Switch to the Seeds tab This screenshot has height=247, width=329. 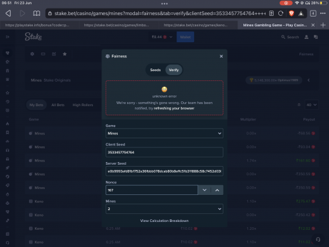(x=155, y=70)
